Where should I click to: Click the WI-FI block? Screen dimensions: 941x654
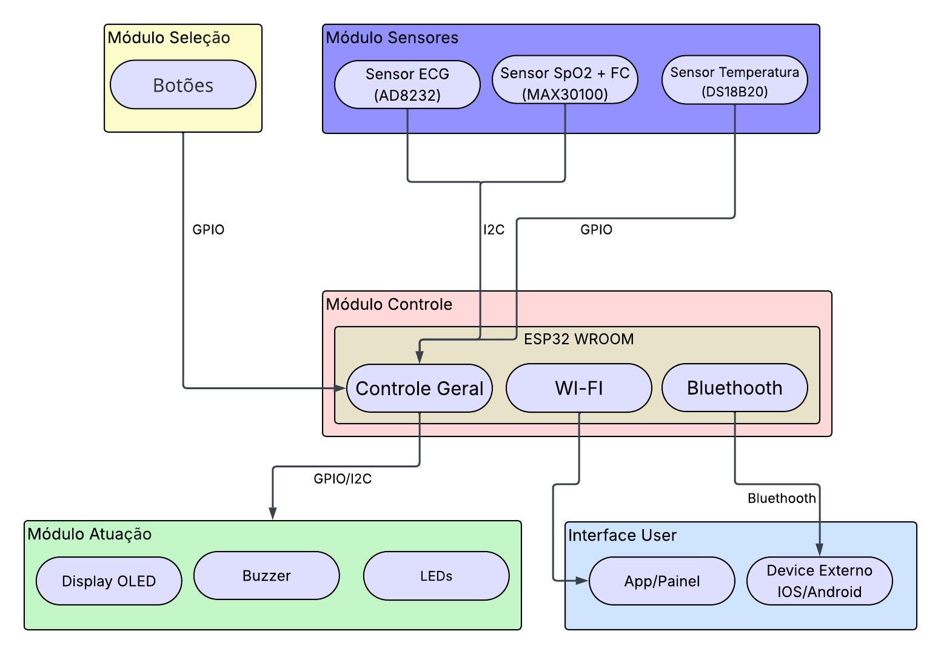click(x=579, y=388)
